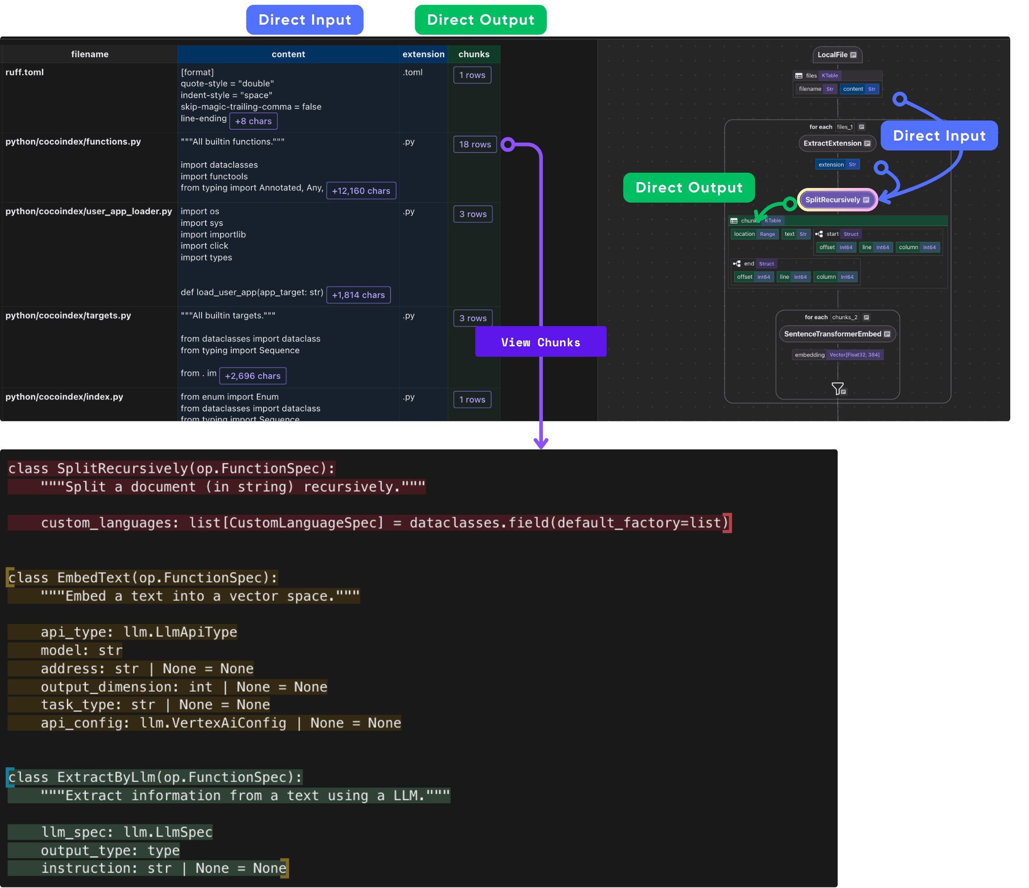1029x888 pixels.
Task: Expand +8 chars in the ruff.toml row
Action: click(x=253, y=121)
